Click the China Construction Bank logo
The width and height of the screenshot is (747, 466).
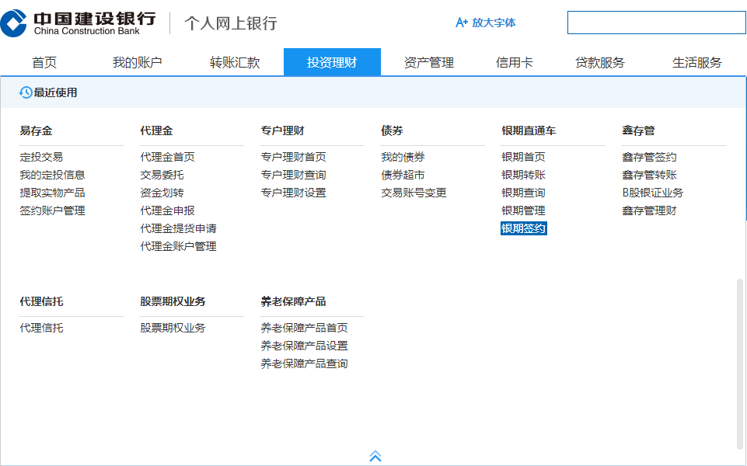point(78,23)
